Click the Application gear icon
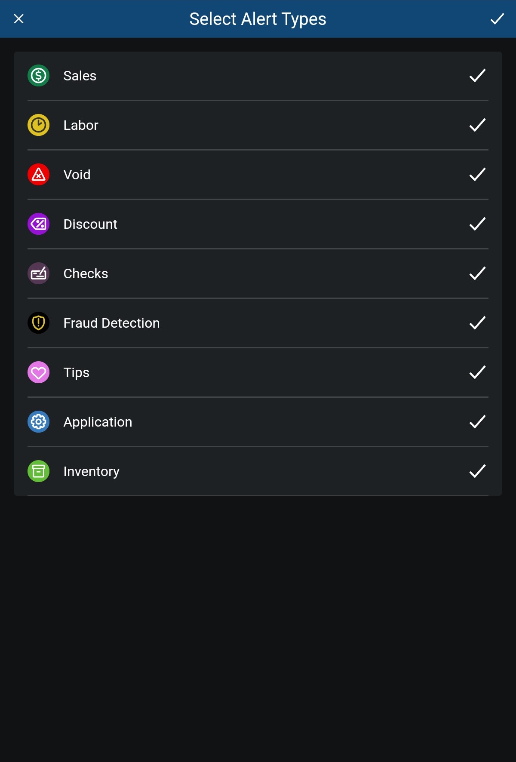516x762 pixels. point(38,422)
